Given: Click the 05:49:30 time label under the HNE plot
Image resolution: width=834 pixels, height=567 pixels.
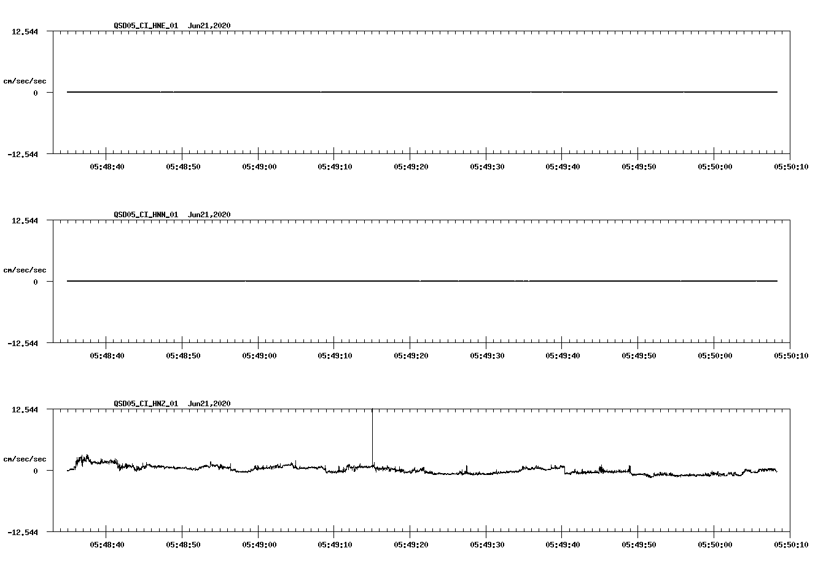Looking at the screenshot, I should tap(487, 166).
